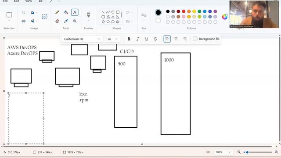281x158 pixels.
Task: Choose the Pentagon shape
Action: click(x=108, y=22)
